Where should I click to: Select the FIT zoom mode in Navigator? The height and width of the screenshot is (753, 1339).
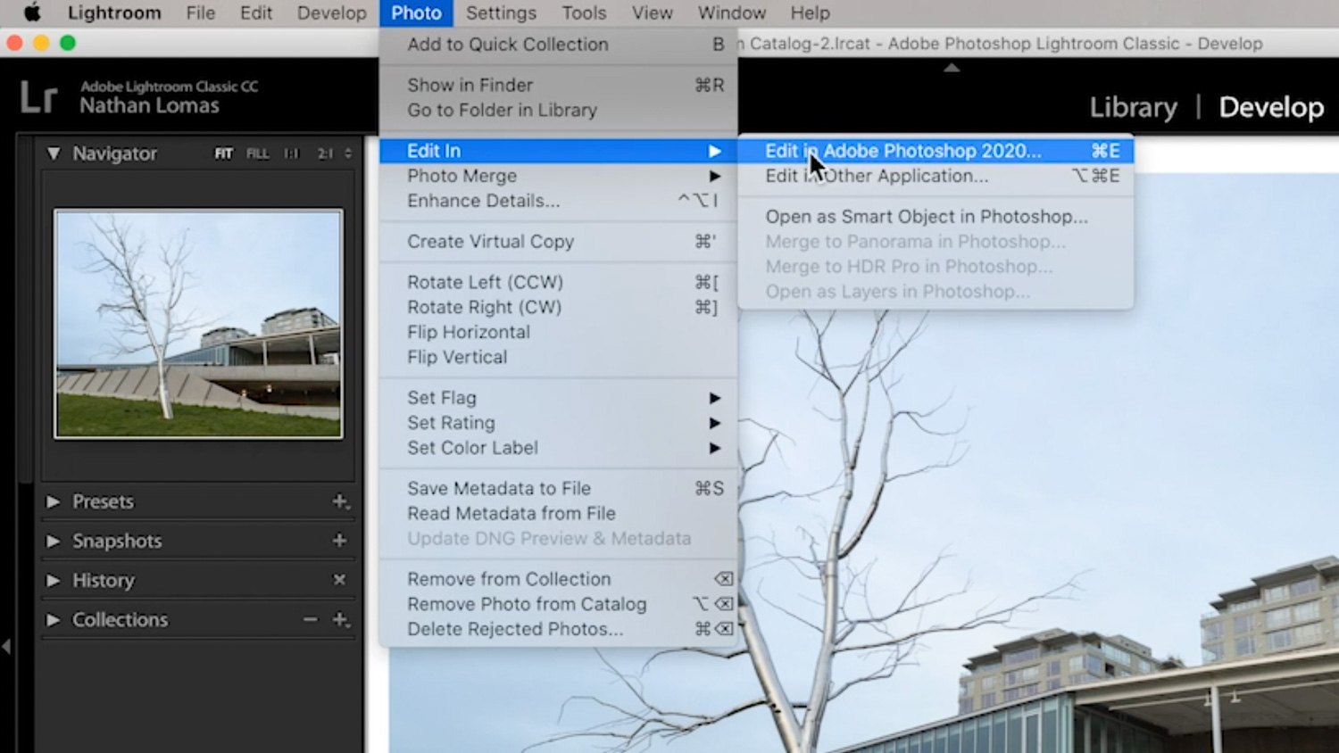pyautogui.click(x=224, y=153)
